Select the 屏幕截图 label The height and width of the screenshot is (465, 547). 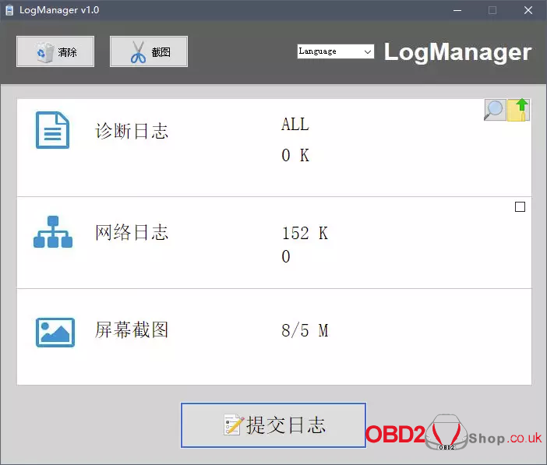click(132, 330)
